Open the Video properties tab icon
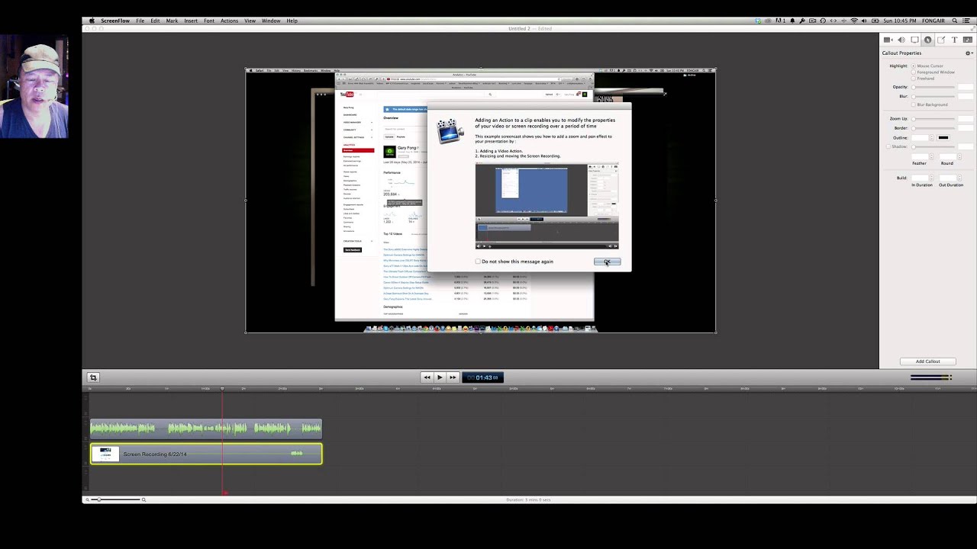The image size is (977, 549). (x=888, y=40)
